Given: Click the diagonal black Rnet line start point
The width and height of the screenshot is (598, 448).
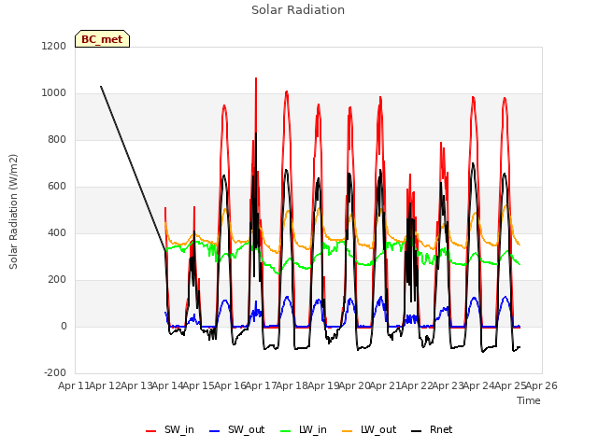Looking at the screenshot, I should (101, 87).
